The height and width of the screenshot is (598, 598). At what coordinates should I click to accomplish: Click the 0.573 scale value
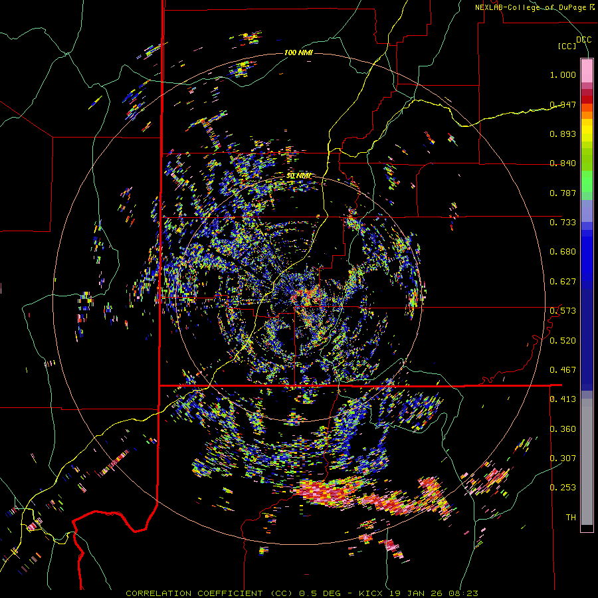point(563,311)
